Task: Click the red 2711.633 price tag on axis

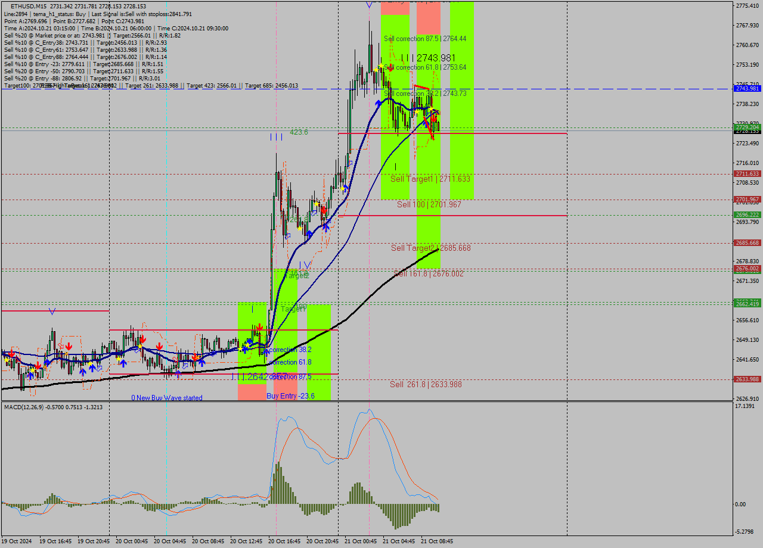Action: [748, 174]
